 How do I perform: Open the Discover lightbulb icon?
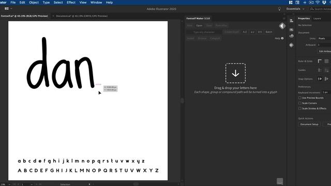click(279, 9)
